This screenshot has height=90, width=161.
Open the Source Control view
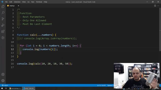[3, 19]
